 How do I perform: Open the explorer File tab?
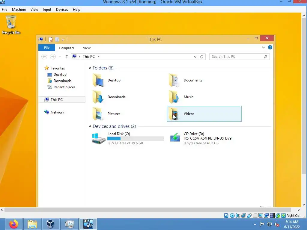tap(47, 48)
